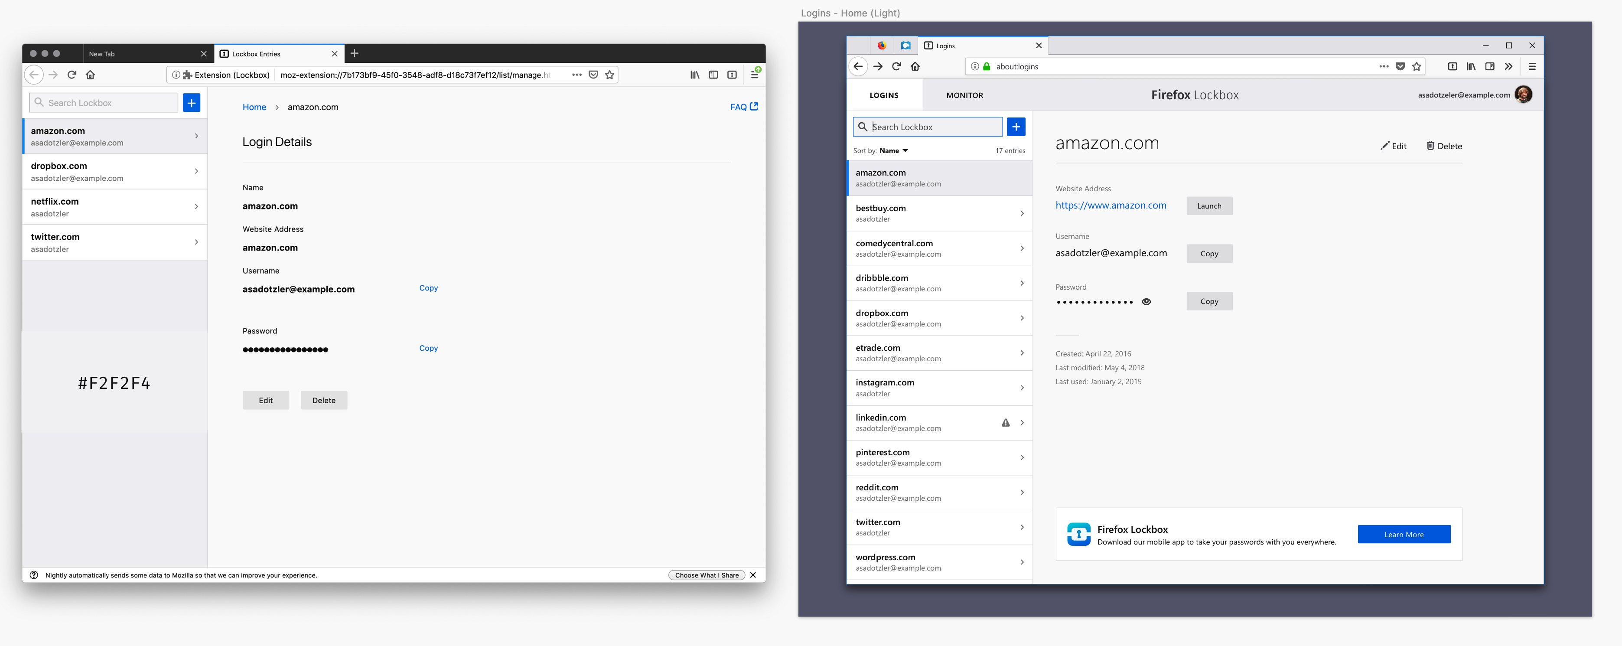Save to Pocket in about:logins URL bar

(1401, 66)
